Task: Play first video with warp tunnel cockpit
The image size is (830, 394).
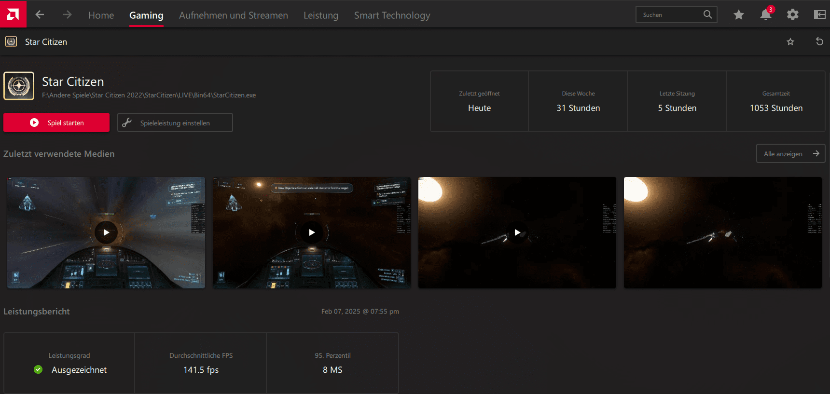Action: [106, 232]
